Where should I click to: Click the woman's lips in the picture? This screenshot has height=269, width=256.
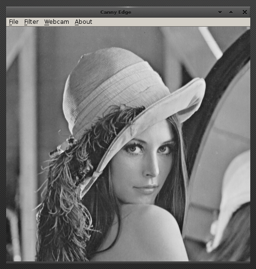pos(146,189)
